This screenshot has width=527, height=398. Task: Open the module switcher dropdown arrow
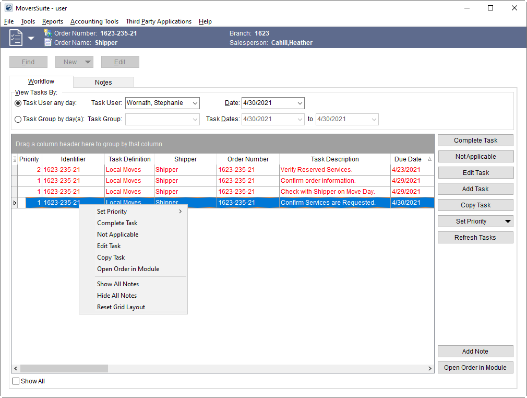click(31, 38)
